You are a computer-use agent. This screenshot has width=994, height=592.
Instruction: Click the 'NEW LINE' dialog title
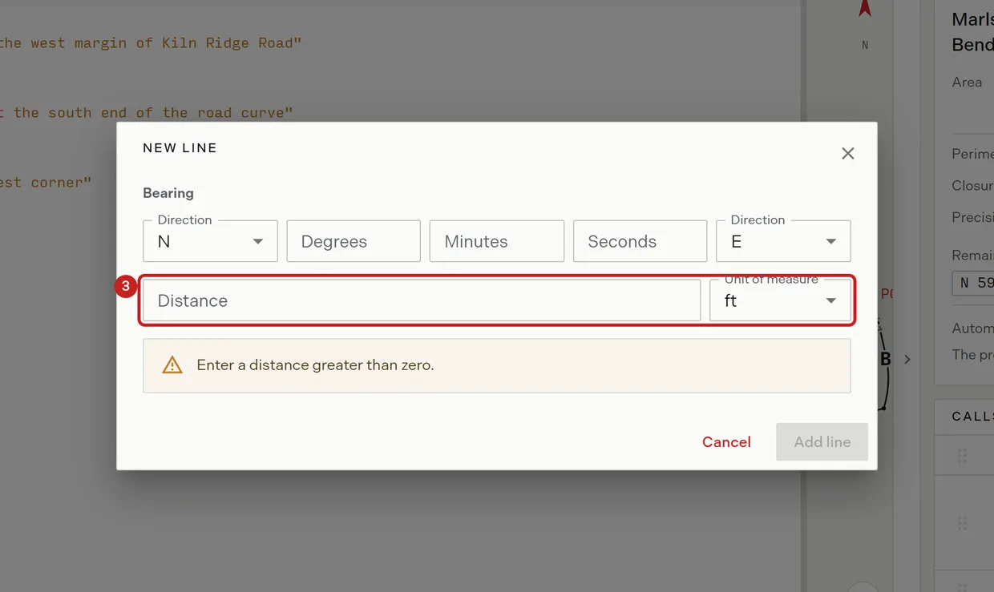click(180, 148)
